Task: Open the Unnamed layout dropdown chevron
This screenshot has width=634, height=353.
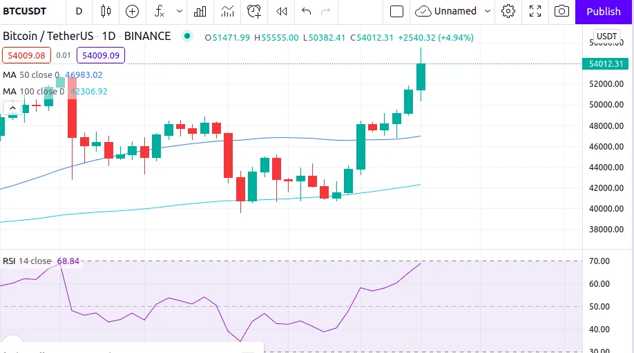Action: pos(488,11)
